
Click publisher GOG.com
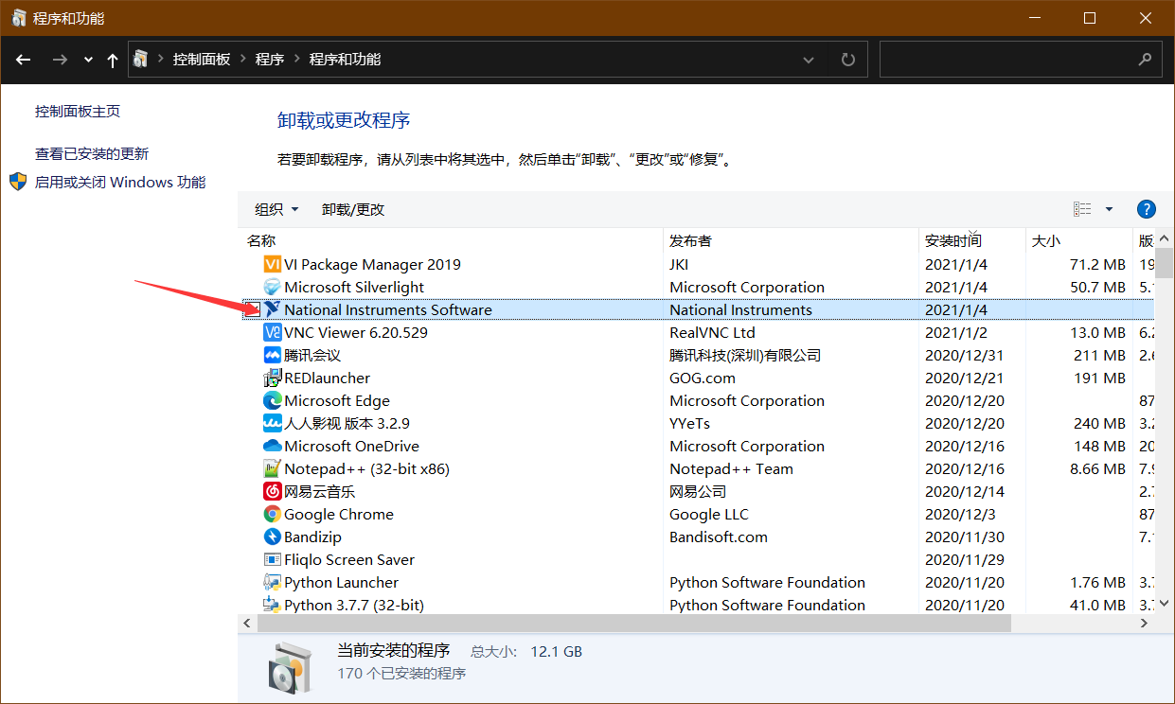click(x=703, y=378)
